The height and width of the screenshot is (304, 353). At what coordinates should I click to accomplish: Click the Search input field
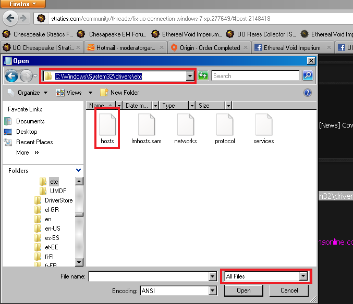[x=255, y=75]
